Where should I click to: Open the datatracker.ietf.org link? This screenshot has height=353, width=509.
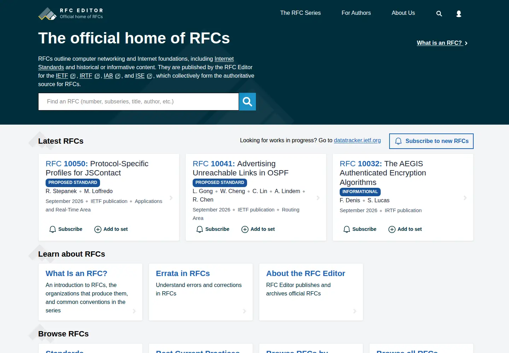(357, 140)
